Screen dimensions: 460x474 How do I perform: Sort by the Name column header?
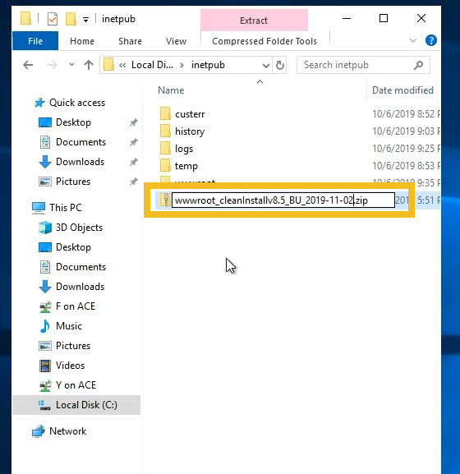point(171,90)
